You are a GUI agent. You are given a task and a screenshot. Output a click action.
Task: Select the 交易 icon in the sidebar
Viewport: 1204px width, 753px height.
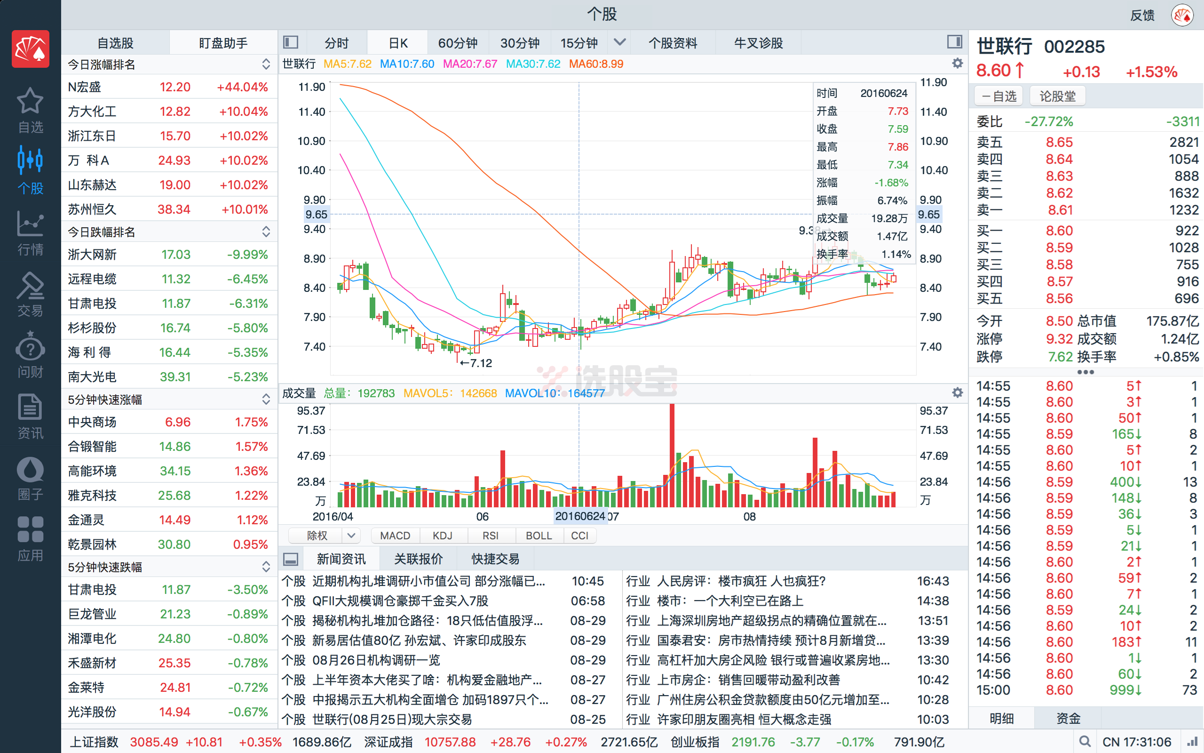point(30,294)
